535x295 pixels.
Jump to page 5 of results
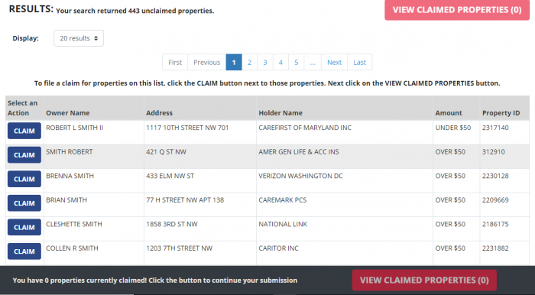tap(297, 63)
